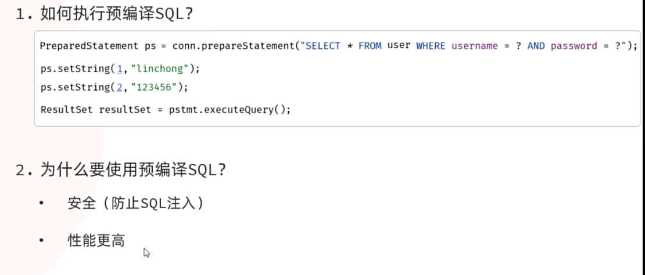
Task: Click the underlined parameter index 2
Action: pyautogui.click(x=119, y=87)
